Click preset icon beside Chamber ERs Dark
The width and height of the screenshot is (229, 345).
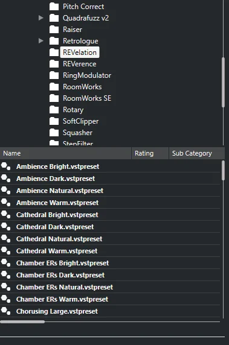coord(5,275)
